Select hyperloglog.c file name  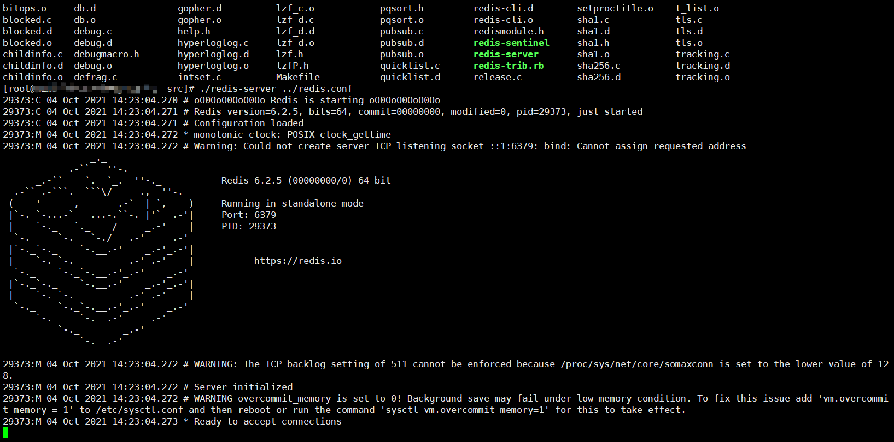(x=213, y=43)
